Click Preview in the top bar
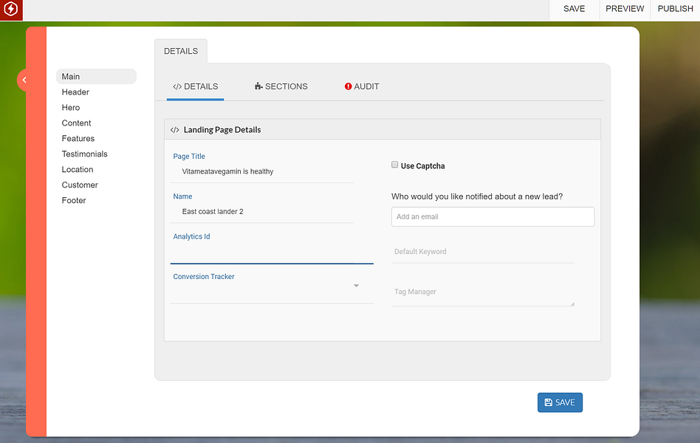The width and height of the screenshot is (700, 443). (625, 9)
